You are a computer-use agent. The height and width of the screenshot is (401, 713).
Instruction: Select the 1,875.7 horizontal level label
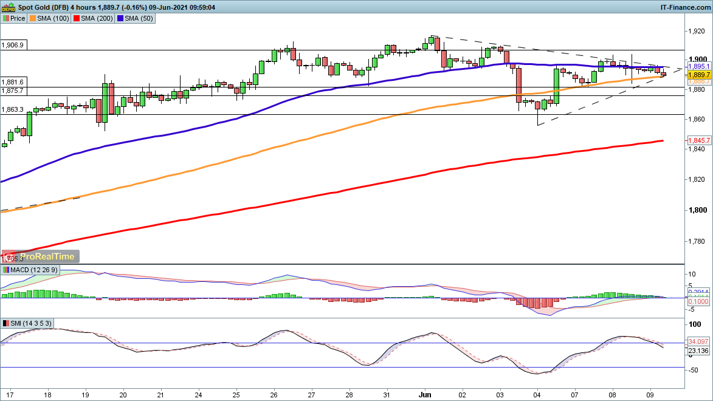click(13, 91)
